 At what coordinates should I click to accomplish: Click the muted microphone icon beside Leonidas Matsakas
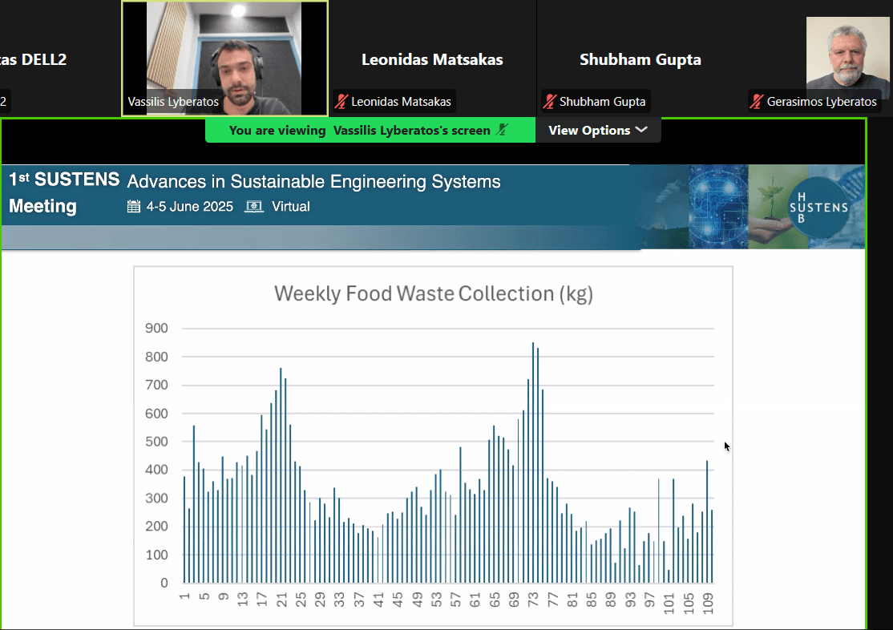[x=341, y=102]
